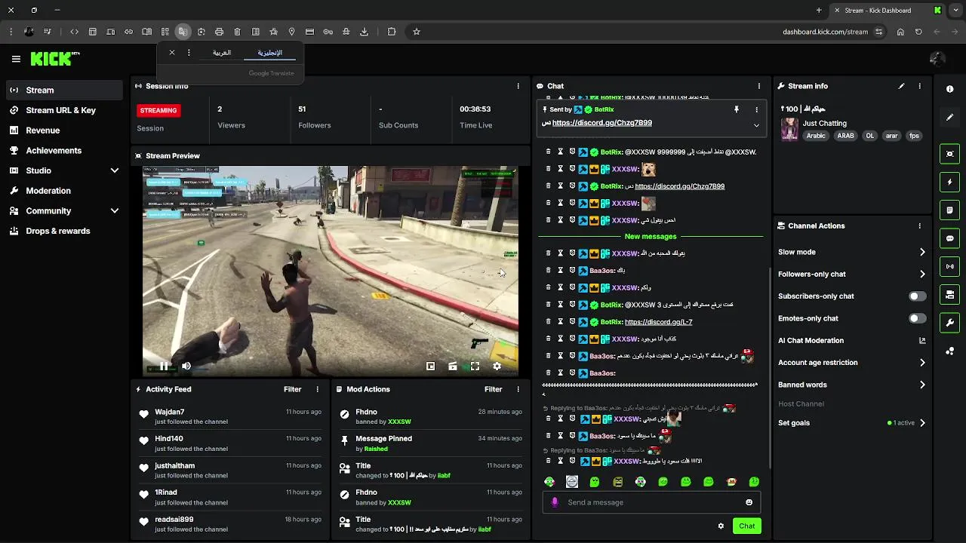The width and height of the screenshot is (966, 543).
Task: Open Mod Actions three-dot menu
Action: [x=518, y=389]
